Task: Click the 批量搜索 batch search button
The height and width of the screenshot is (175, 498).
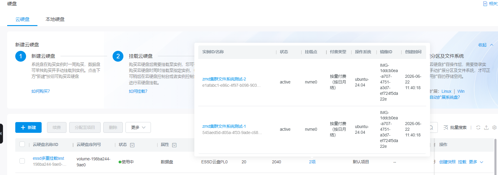Action: (x=455, y=127)
